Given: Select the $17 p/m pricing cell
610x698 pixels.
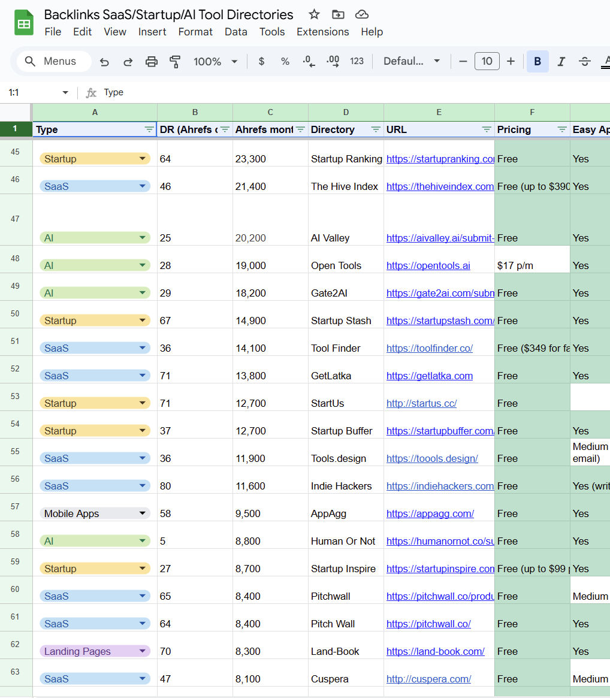Looking at the screenshot, I should point(532,259).
